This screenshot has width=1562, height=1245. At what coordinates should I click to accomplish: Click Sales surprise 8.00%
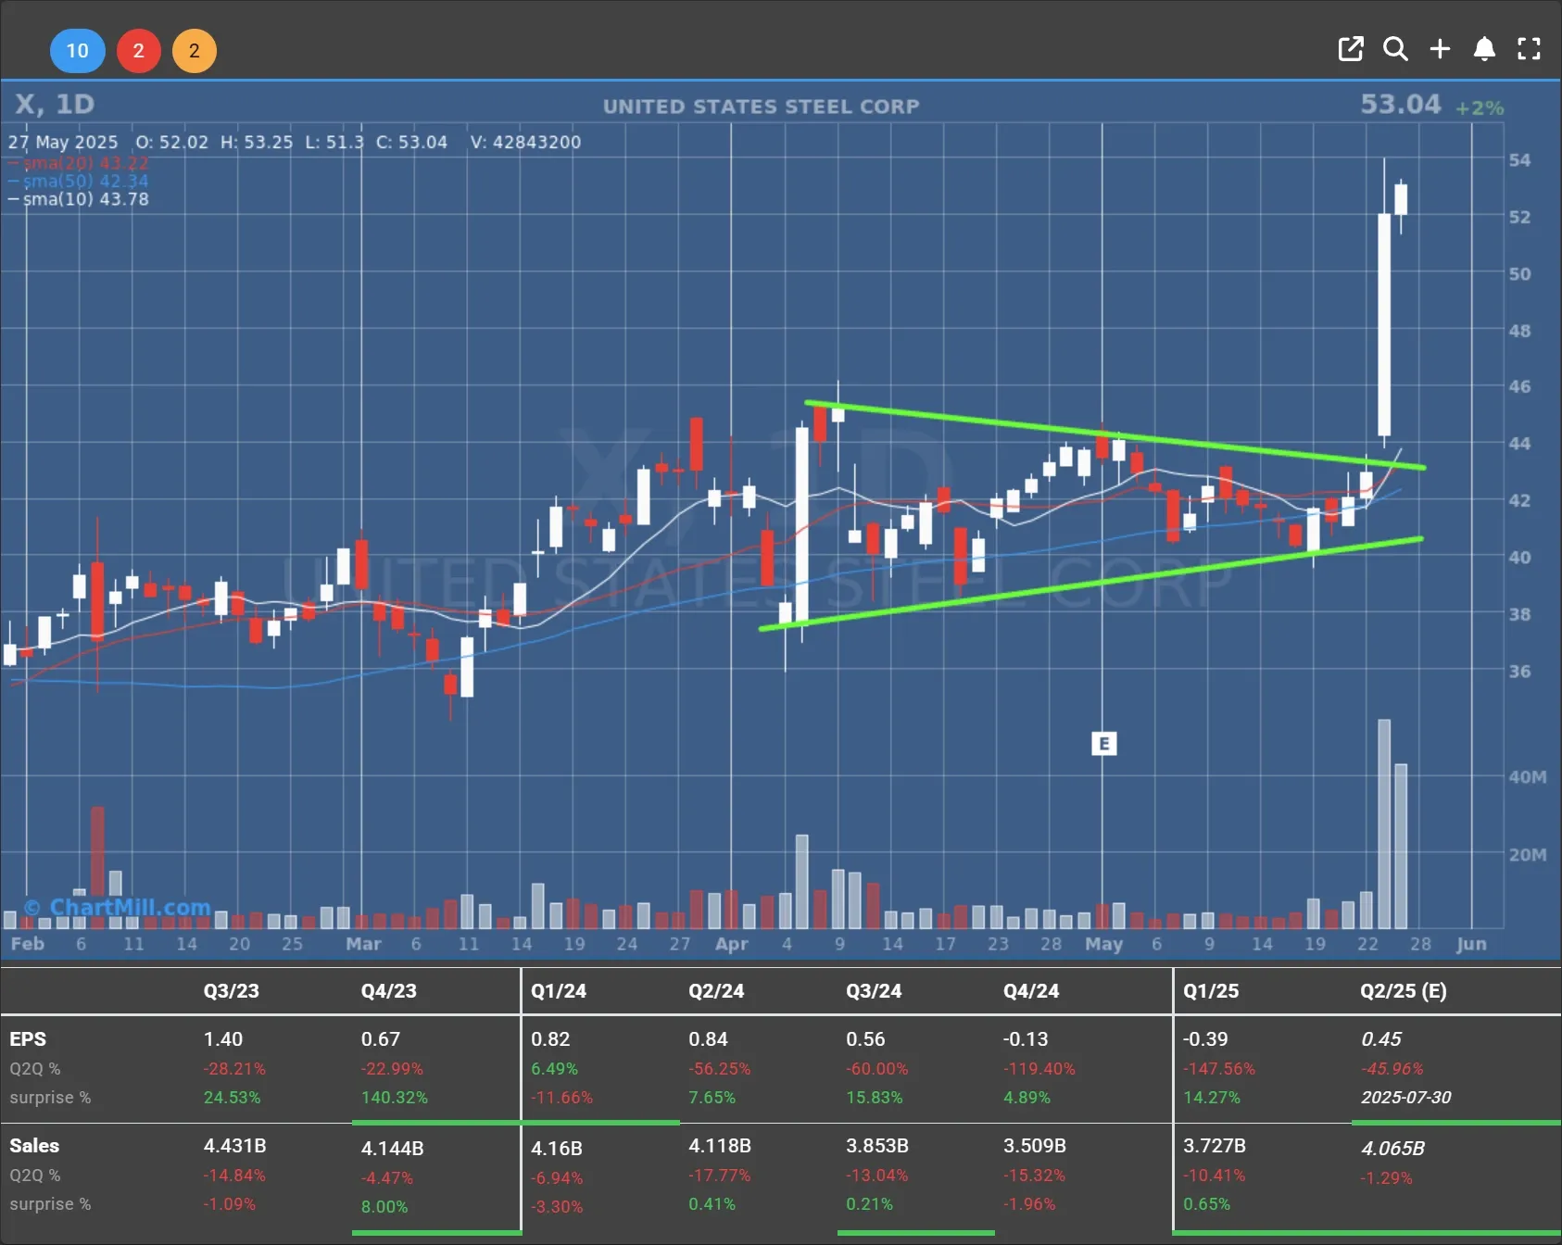384,1207
